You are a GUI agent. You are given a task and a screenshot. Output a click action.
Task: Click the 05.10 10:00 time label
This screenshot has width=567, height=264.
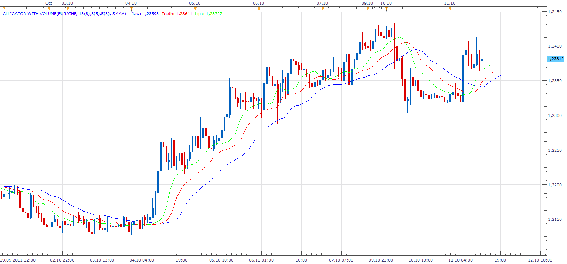[x=221, y=260]
